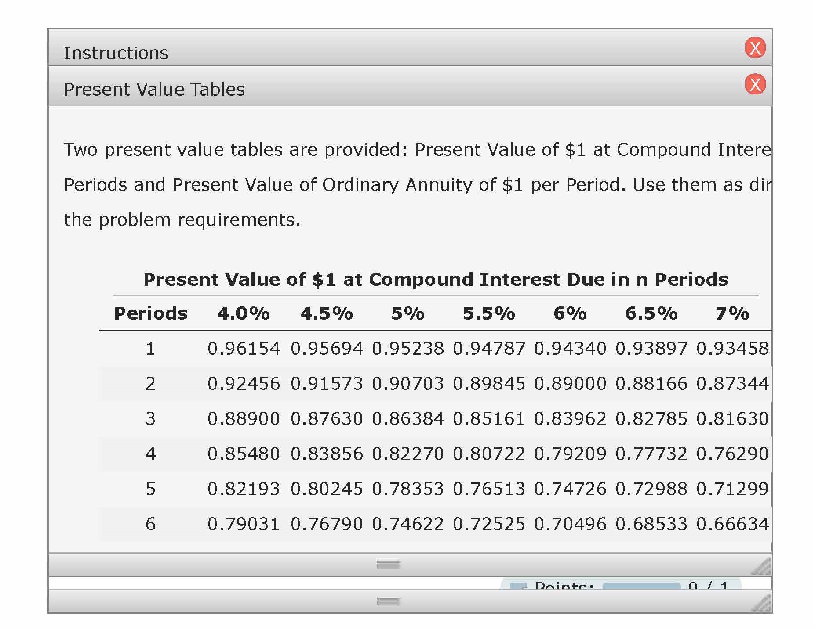Screen dimensions: 815x630
Task: Click the bottommost corner resize grip
Action: point(762,604)
